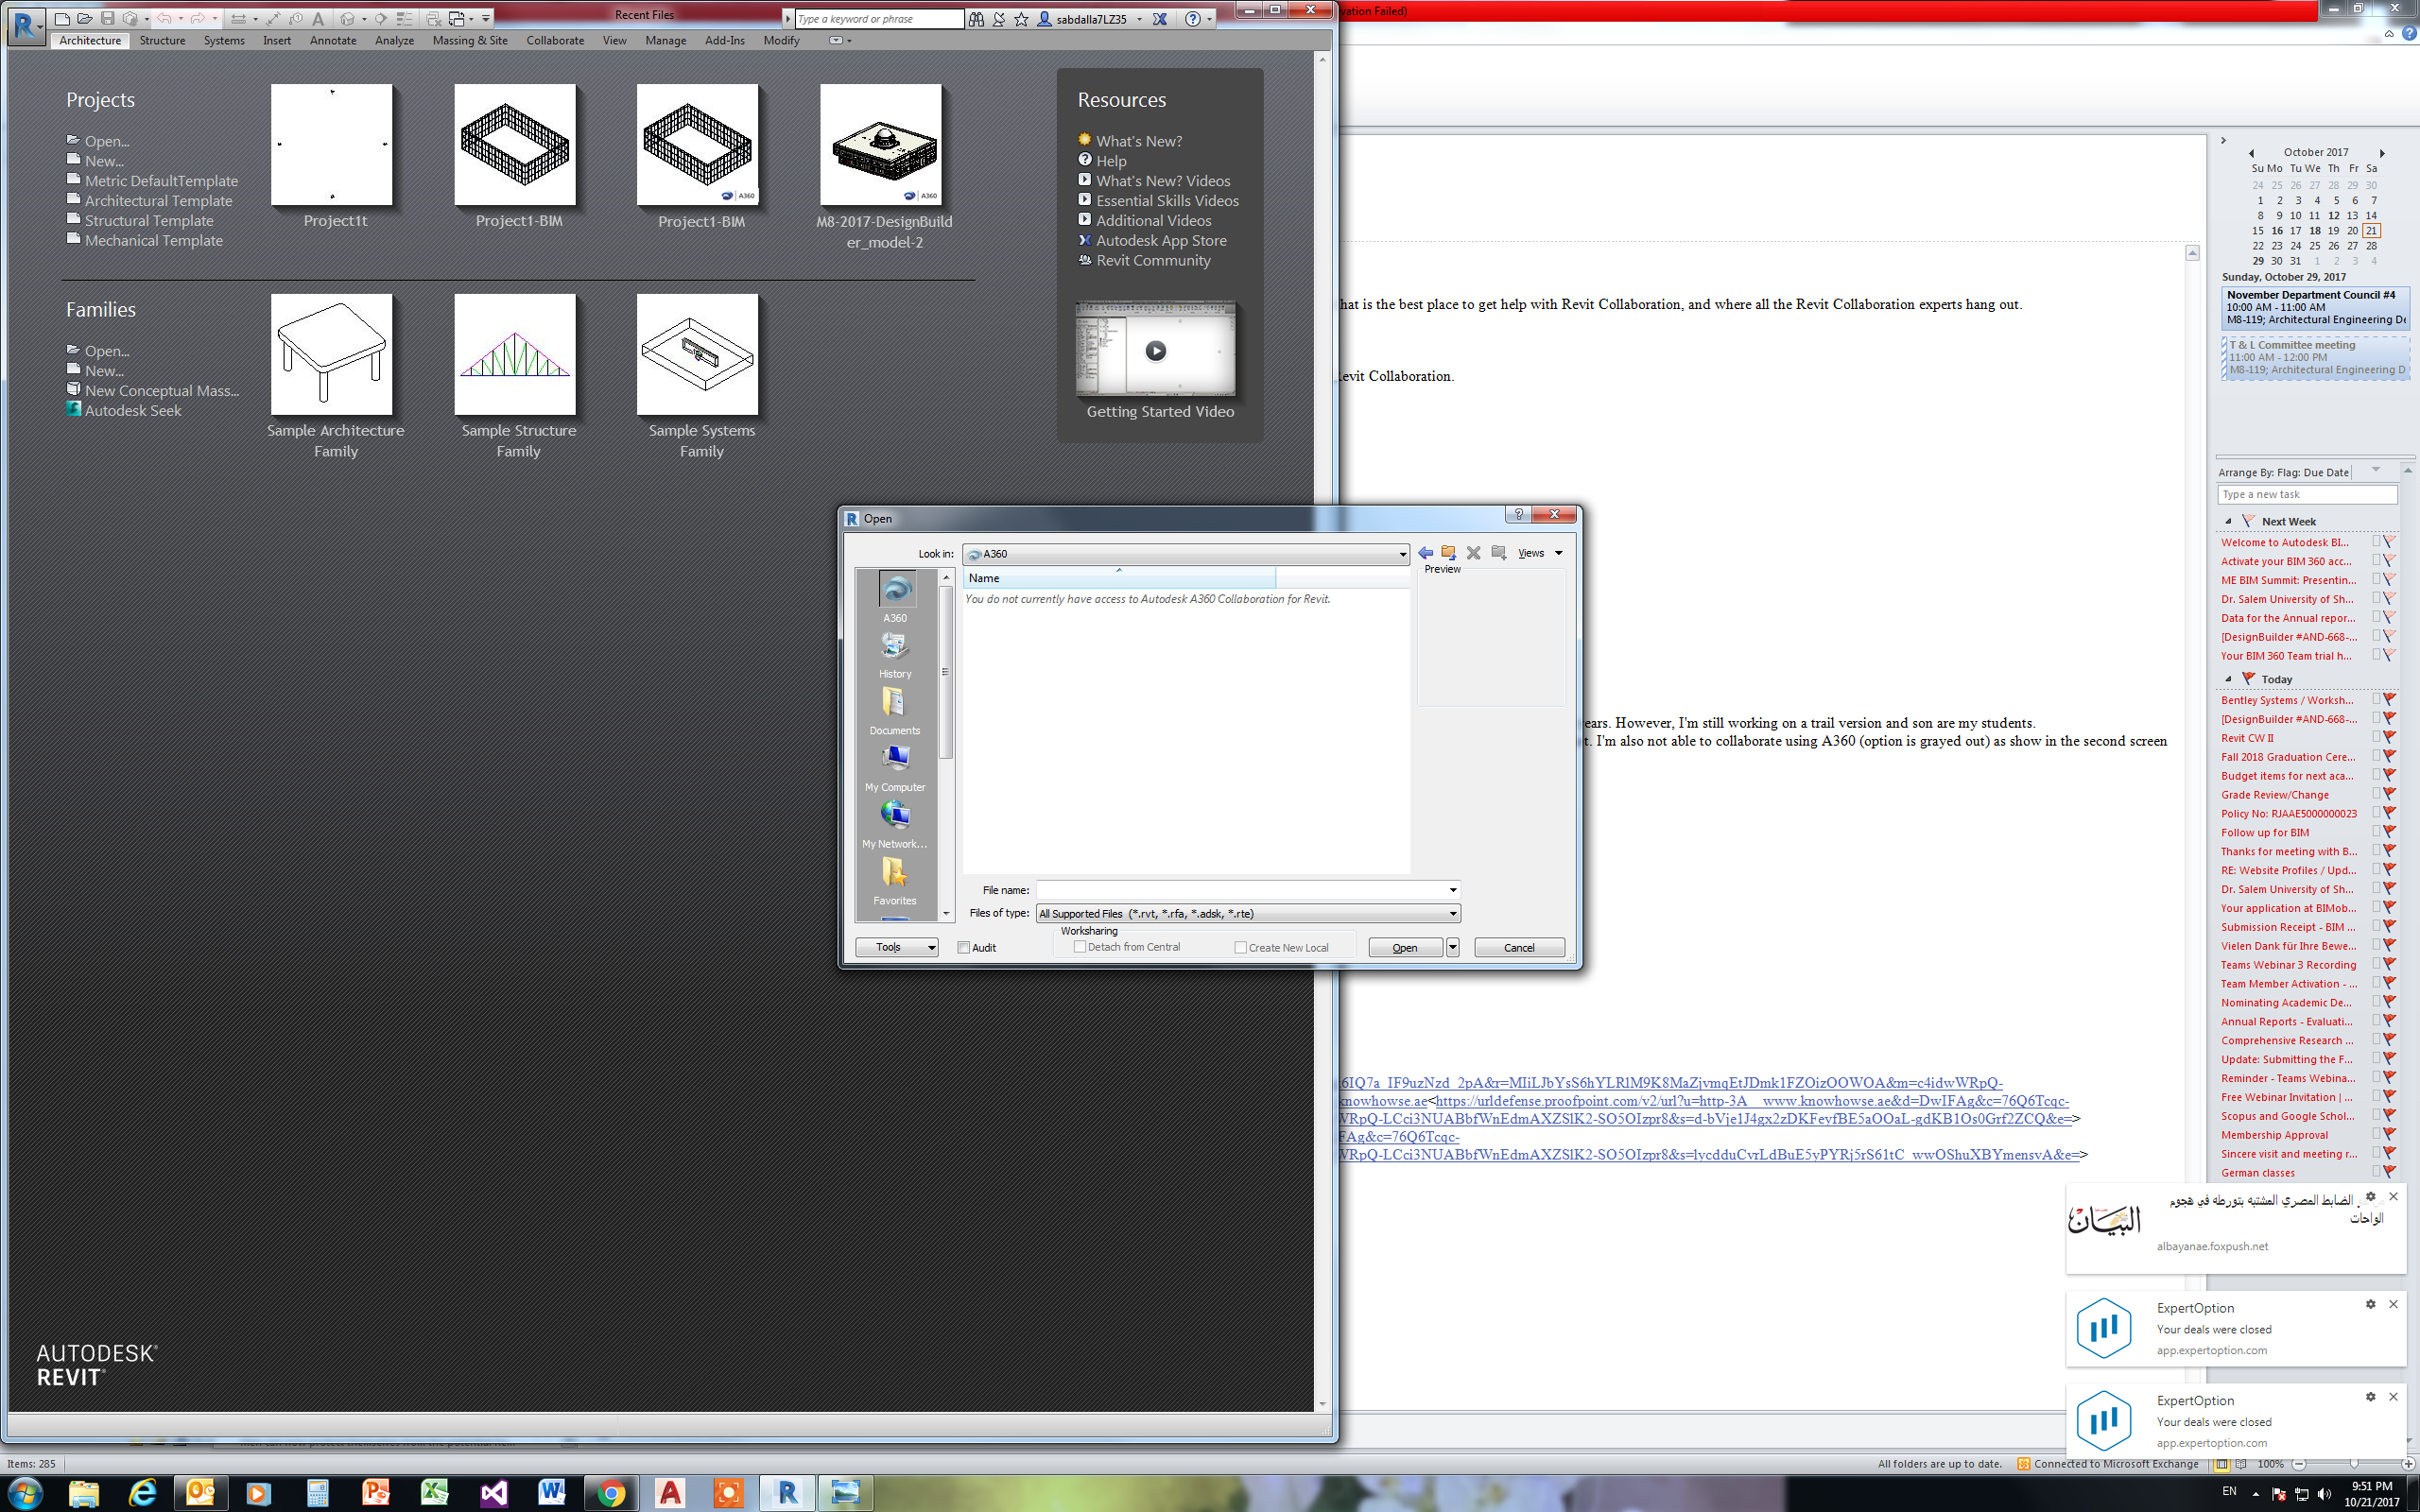Click the Type a keyword or phrase search box
The image size is (2420, 1512).
tap(878, 19)
